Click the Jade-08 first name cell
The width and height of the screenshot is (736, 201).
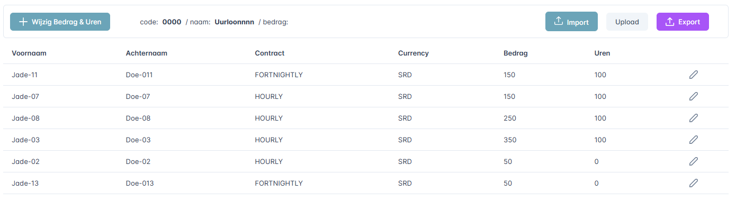tap(25, 118)
